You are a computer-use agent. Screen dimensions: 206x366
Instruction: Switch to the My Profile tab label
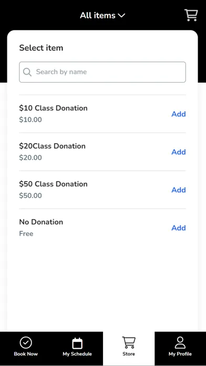180,354
